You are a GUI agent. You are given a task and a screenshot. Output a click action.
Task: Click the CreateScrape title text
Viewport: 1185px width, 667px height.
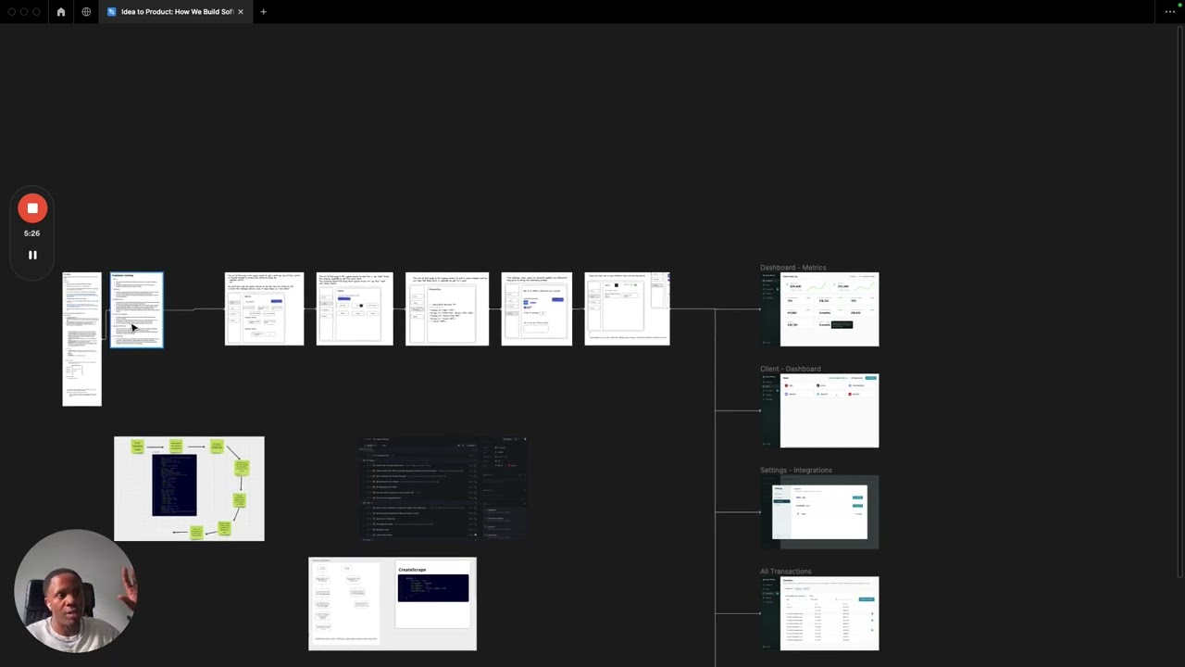(412, 570)
